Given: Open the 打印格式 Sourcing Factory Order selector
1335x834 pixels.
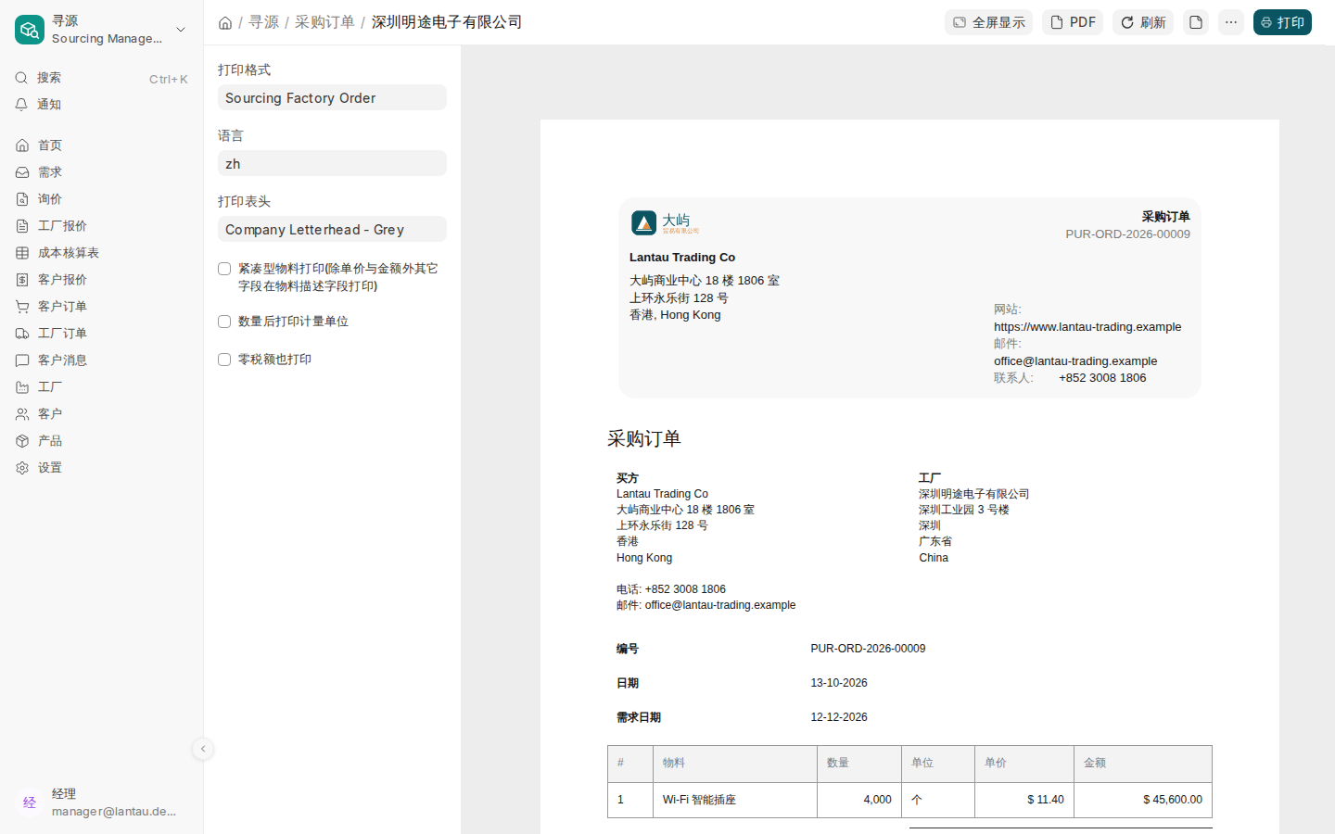Looking at the screenshot, I should 332,97.
